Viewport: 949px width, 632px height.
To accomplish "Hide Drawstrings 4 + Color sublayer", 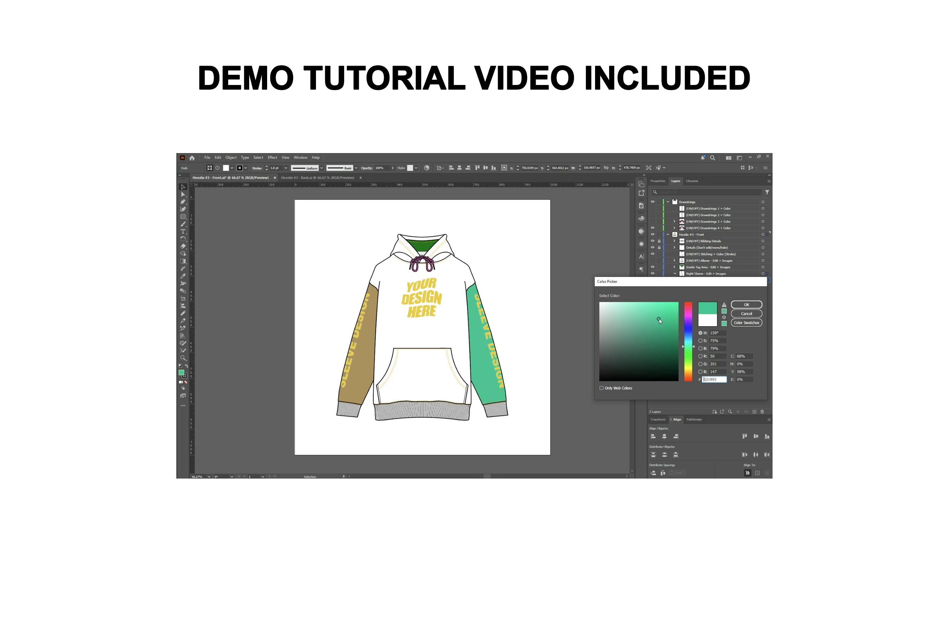I will 652,228.
